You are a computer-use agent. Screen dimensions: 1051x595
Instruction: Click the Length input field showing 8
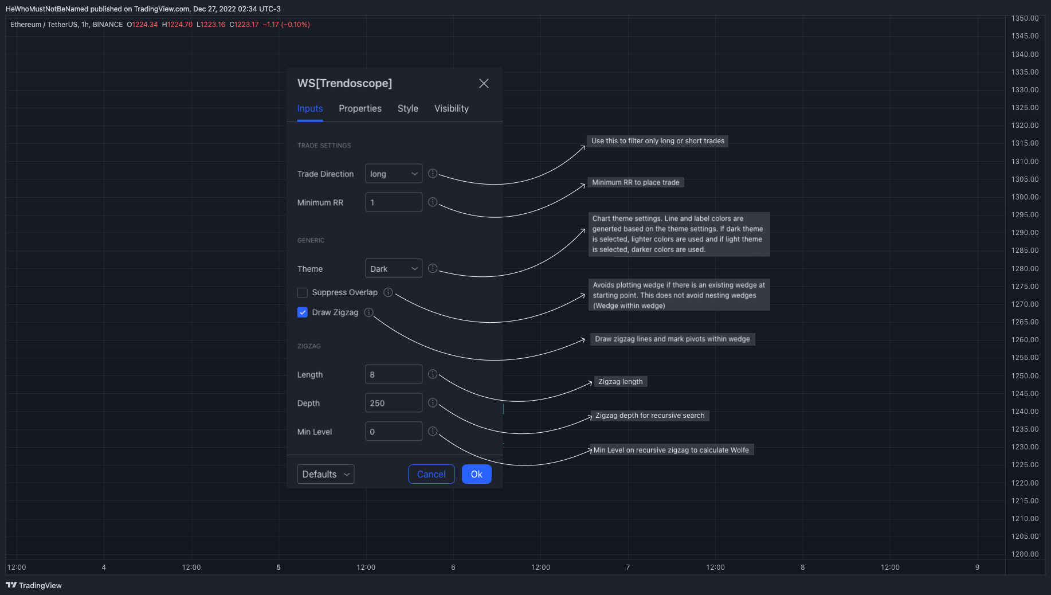pyautogui.click(x=394, y=374)
